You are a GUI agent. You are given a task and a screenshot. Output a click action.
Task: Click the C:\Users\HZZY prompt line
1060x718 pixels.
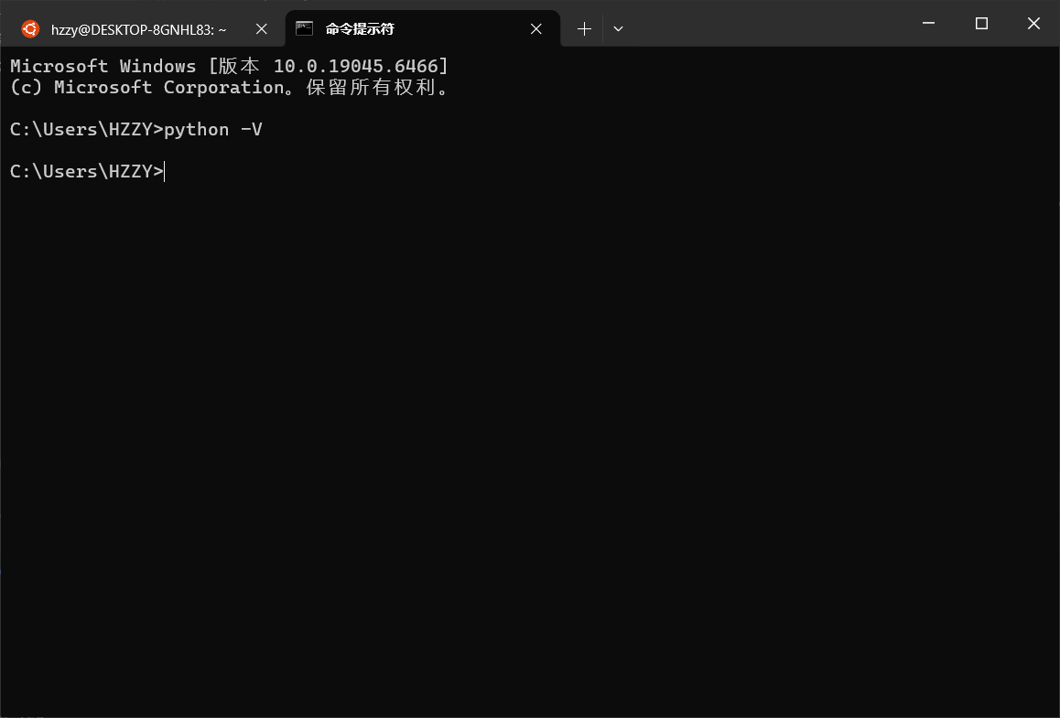click(86, 171)
